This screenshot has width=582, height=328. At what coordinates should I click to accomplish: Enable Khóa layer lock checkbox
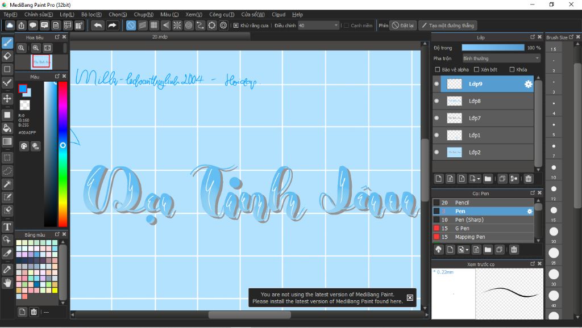coord(512,70)
